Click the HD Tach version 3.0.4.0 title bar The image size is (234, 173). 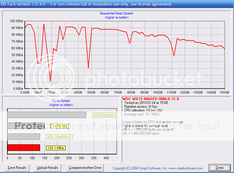[x=117, y=4]
